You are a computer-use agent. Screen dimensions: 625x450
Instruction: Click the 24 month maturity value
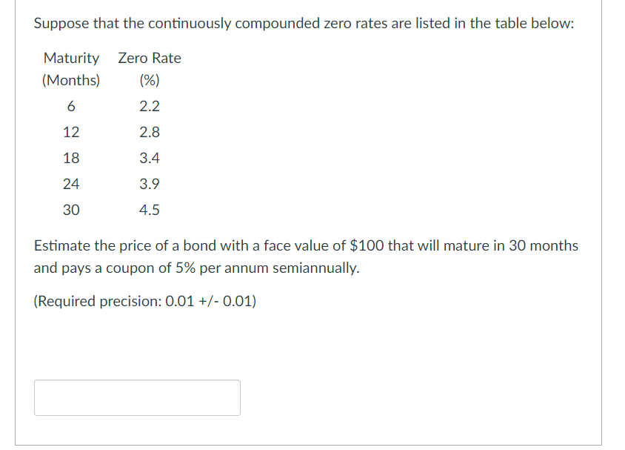tap(72, 183)
